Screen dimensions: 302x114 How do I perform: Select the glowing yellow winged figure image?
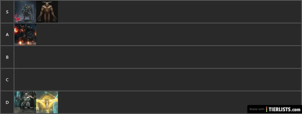[x=47, y=102]
